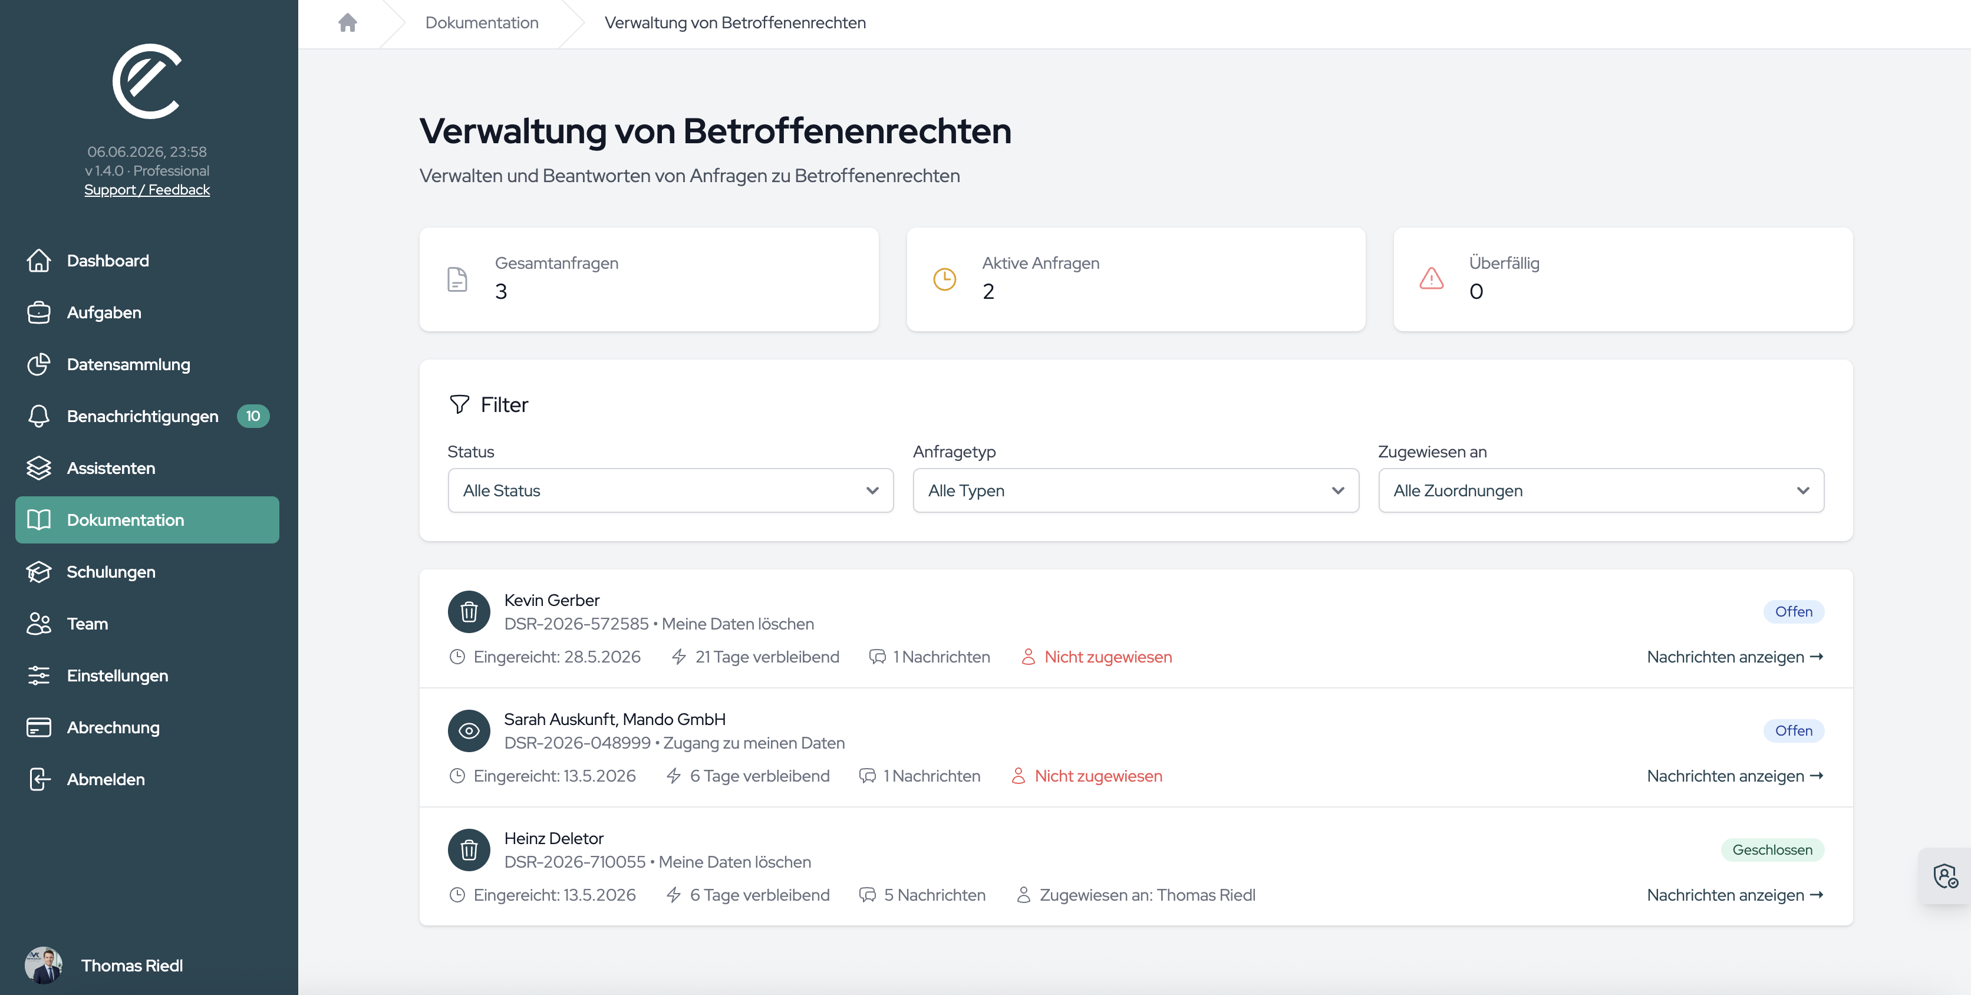This screenshot has height=995, width=1971.
Task: Click Offen status badge for Sarah Auskunft
Action: point(1794,731)
